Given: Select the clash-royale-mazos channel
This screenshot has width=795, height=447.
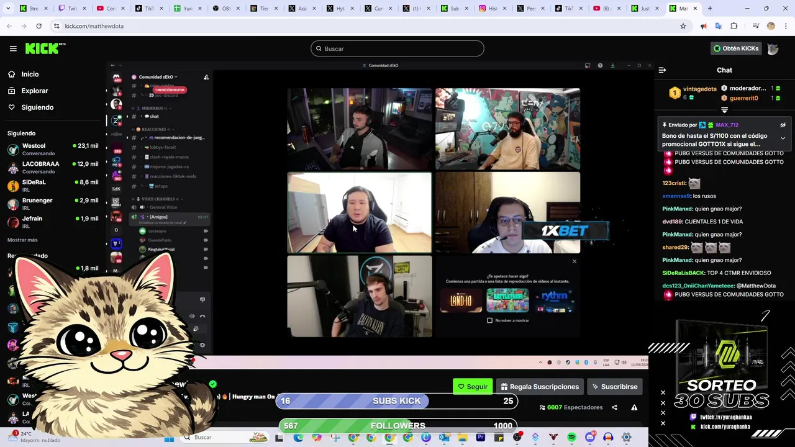Looking at the screenshot, I should [168, 157].
